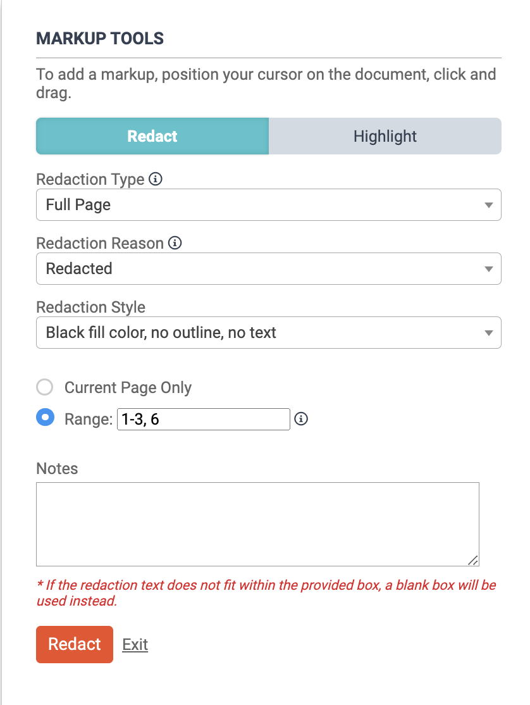Switch to the Redact markup tab

point(152,136)
